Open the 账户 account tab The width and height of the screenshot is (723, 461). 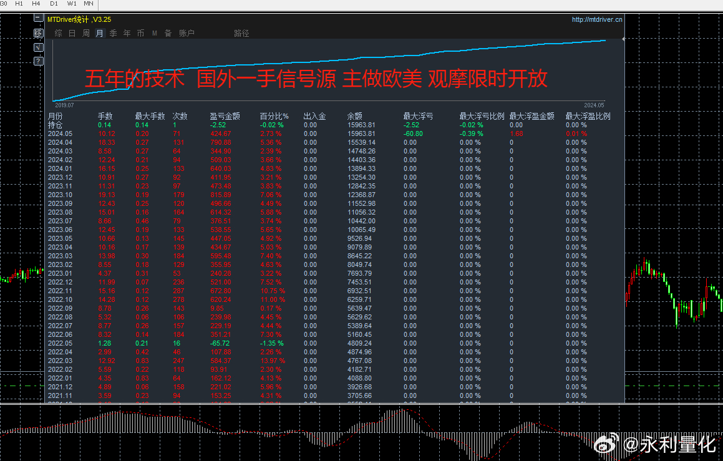(x=187, y=33)
